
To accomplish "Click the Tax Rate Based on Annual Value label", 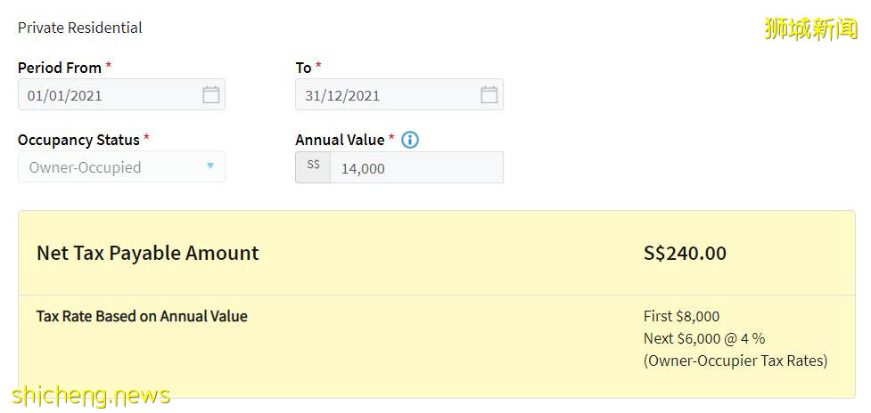I will pos(142,316).
